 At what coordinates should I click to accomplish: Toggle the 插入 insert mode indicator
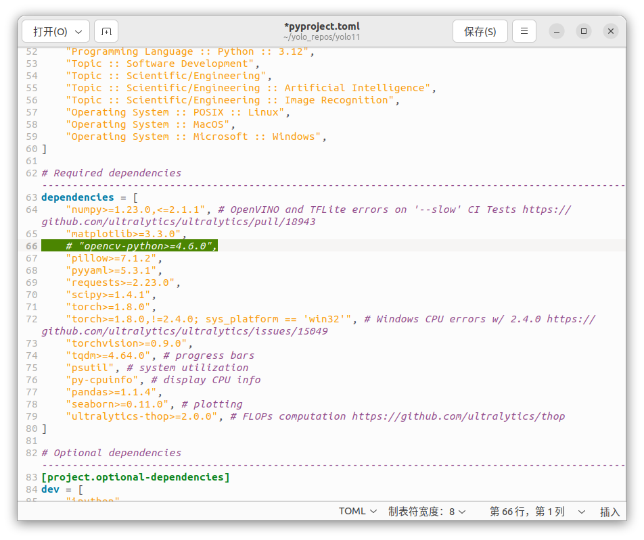[x=609, y=512]
